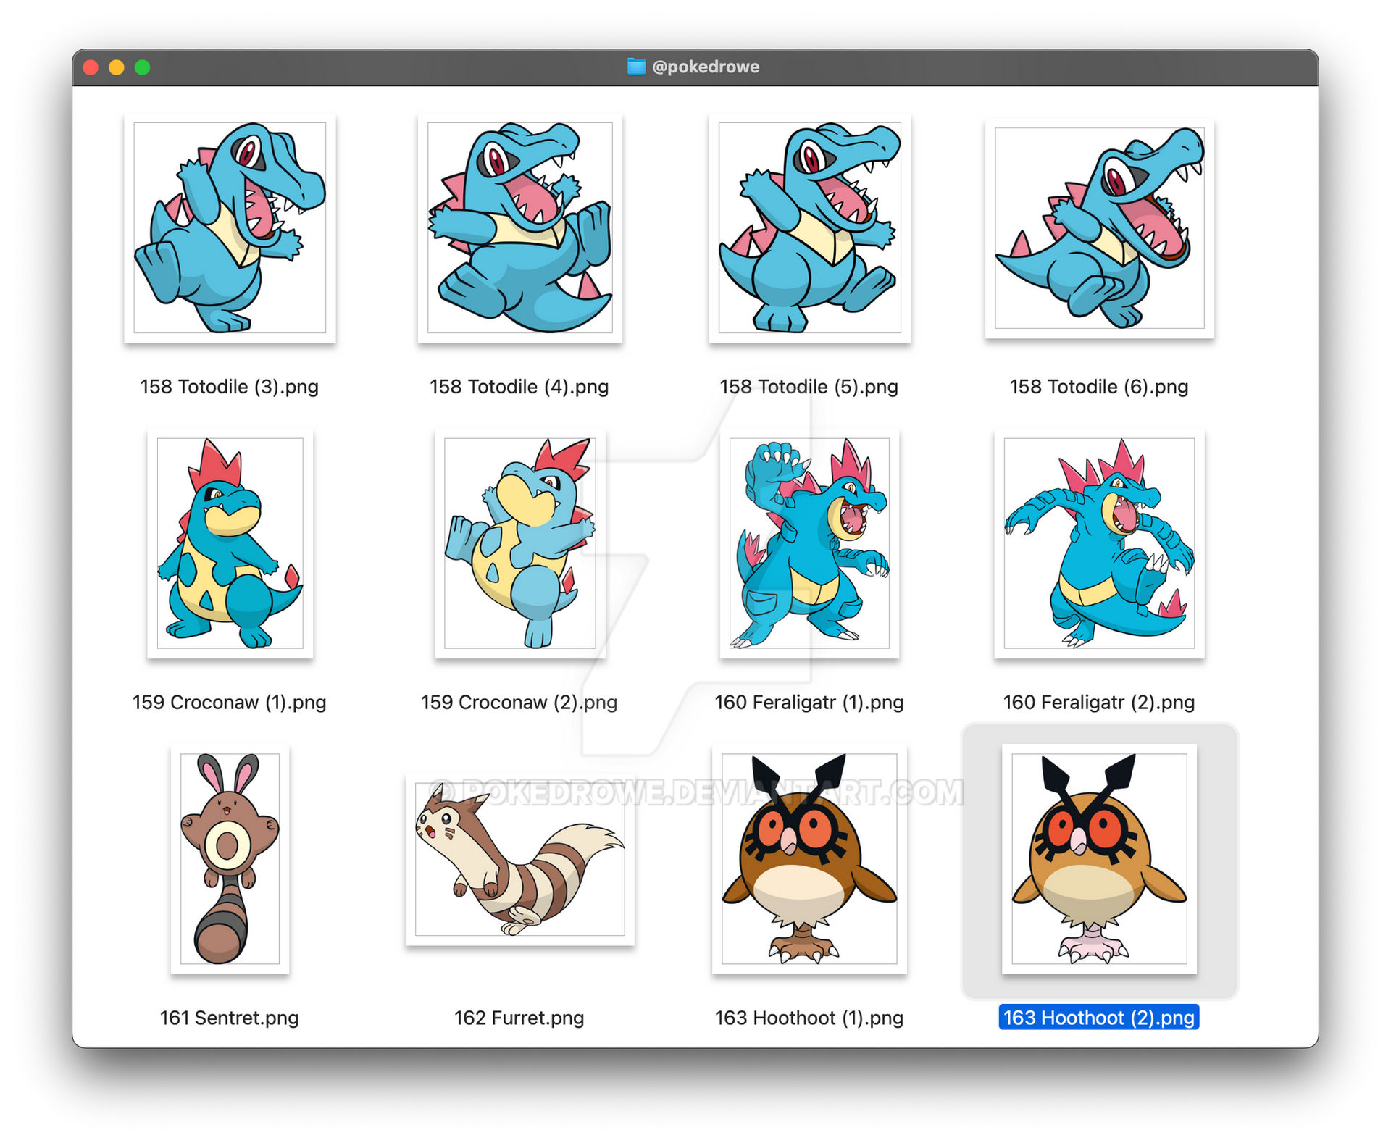Select the 159 Croconaw (2).png thumbnail
1391x1143 pixels.
click(519, 543)
